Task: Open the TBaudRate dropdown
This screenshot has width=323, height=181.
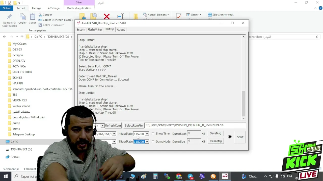Action: pos(147,142)
